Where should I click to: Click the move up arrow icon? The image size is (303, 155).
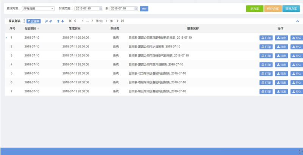point(58,21)
